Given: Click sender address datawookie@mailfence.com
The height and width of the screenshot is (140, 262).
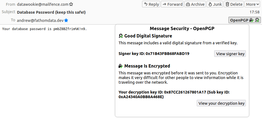Looking at the screenshot, I should click(x=42, y=4).
